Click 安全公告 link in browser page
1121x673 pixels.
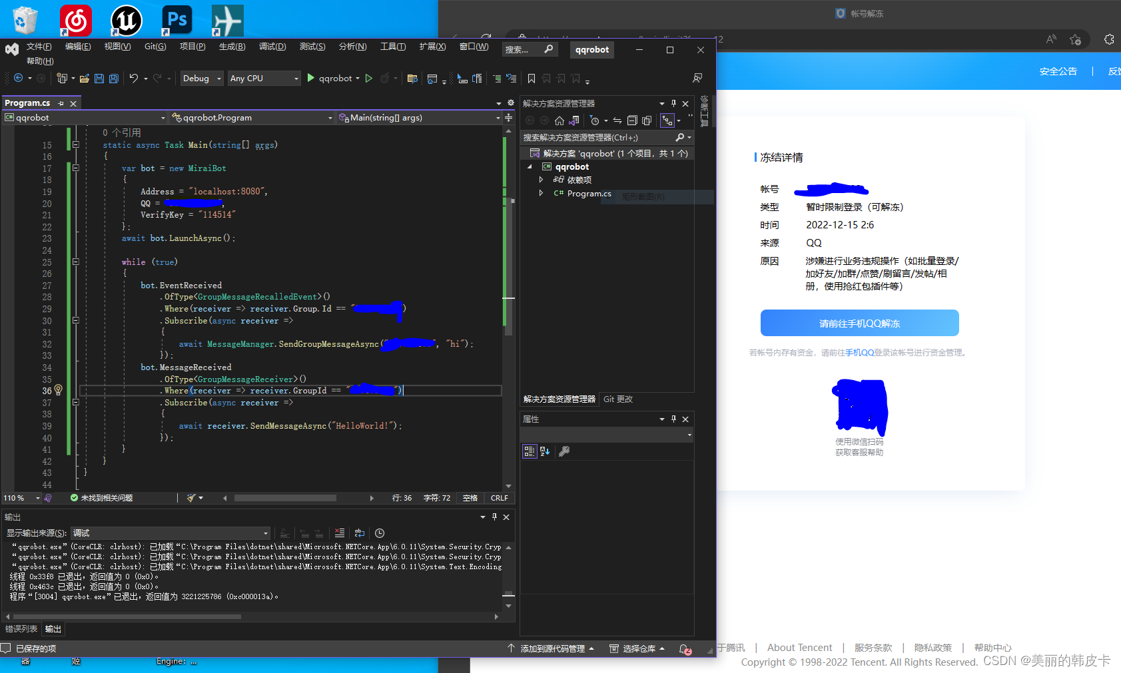[1058, 71]
